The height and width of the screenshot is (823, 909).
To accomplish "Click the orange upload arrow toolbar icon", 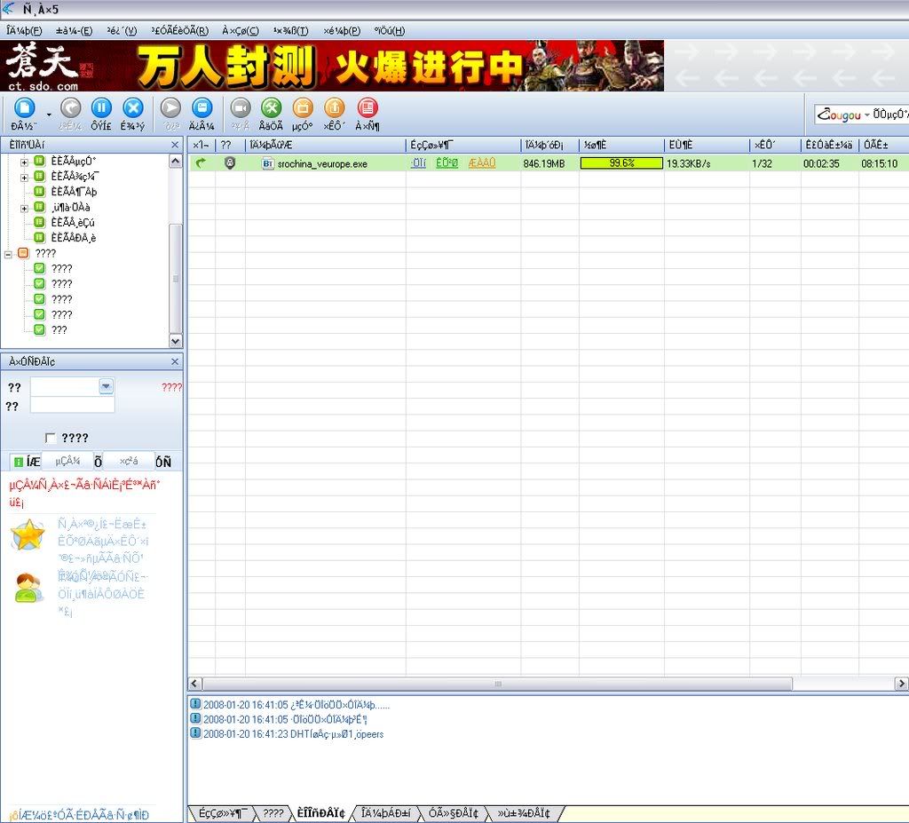I will click(x=334, y=108).
